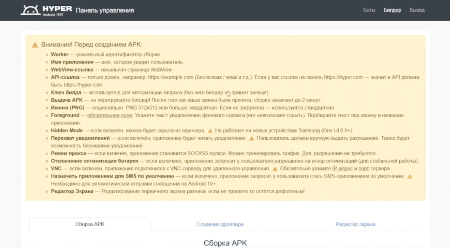The width and height of the screenshot is (450, 248).
Task: Click the bold Worker label
Action: click(60, 54)
